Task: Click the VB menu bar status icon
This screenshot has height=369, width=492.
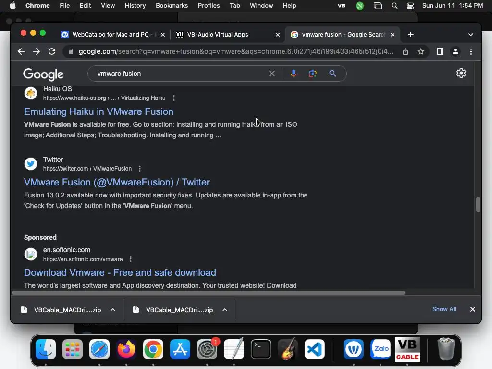Action: coord(342,6)
